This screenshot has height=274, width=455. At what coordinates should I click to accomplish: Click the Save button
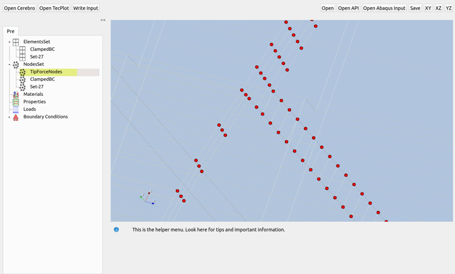[415, 8]
